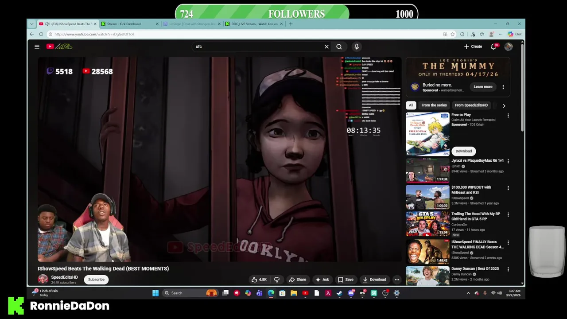567x319 pixels.
Task: Show more filter chips with right arrow
Action: (504, 106)
